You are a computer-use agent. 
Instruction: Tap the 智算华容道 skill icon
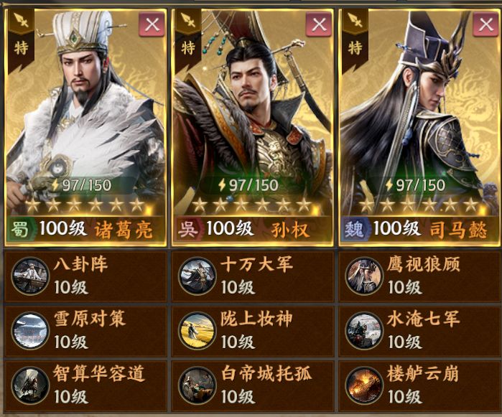coord(30,385)
